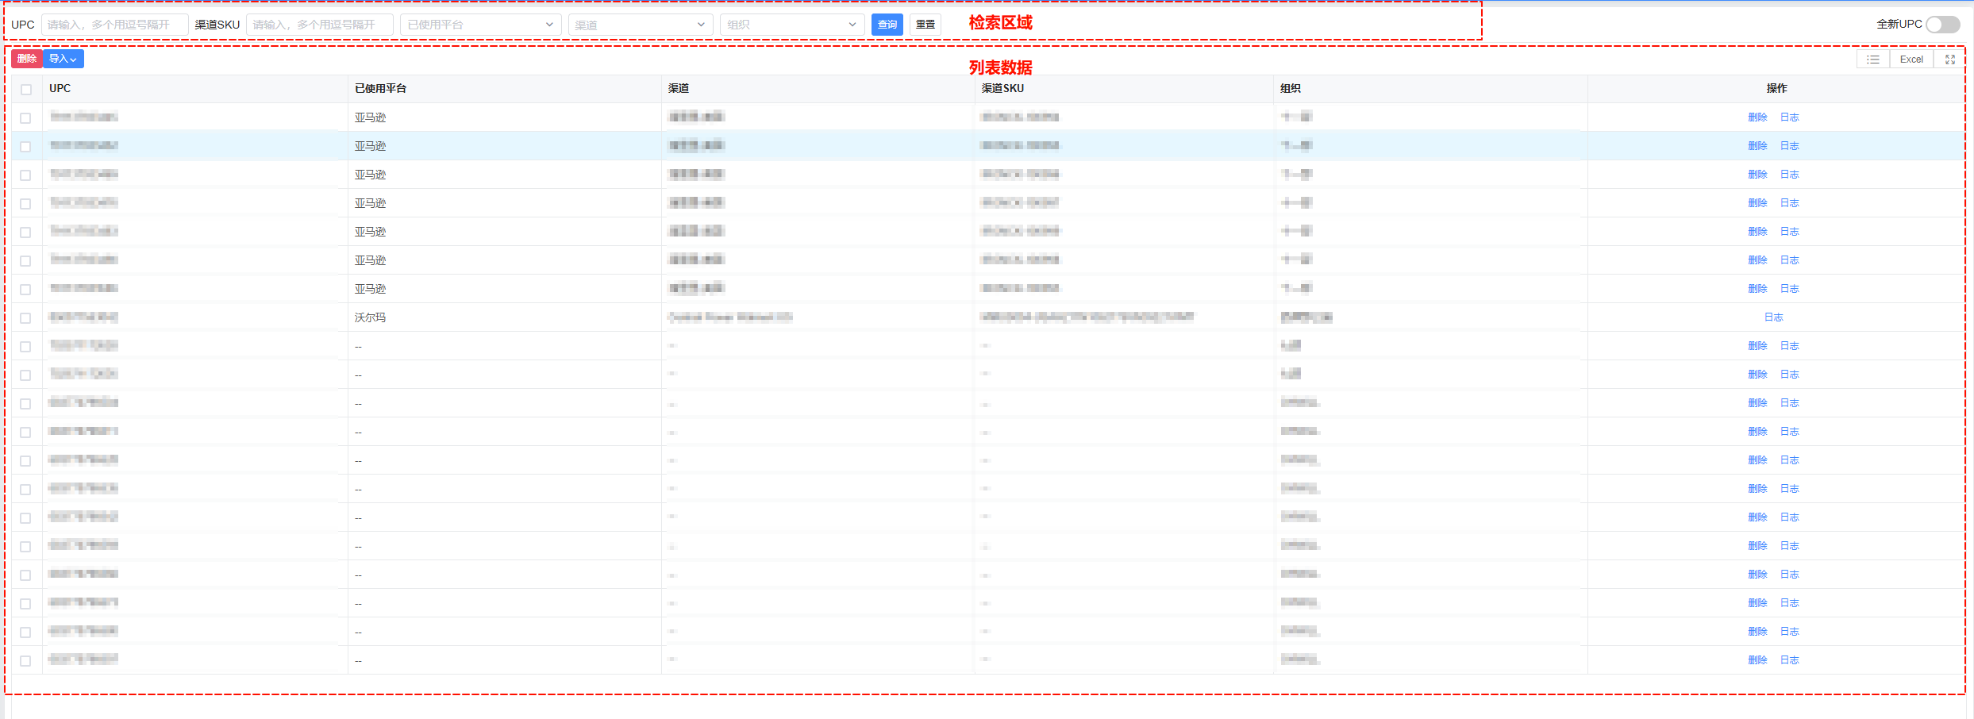Toggle the 全新UPC switch
Viewport: 1974px width, 719px height.
(x=1942, y=25)
